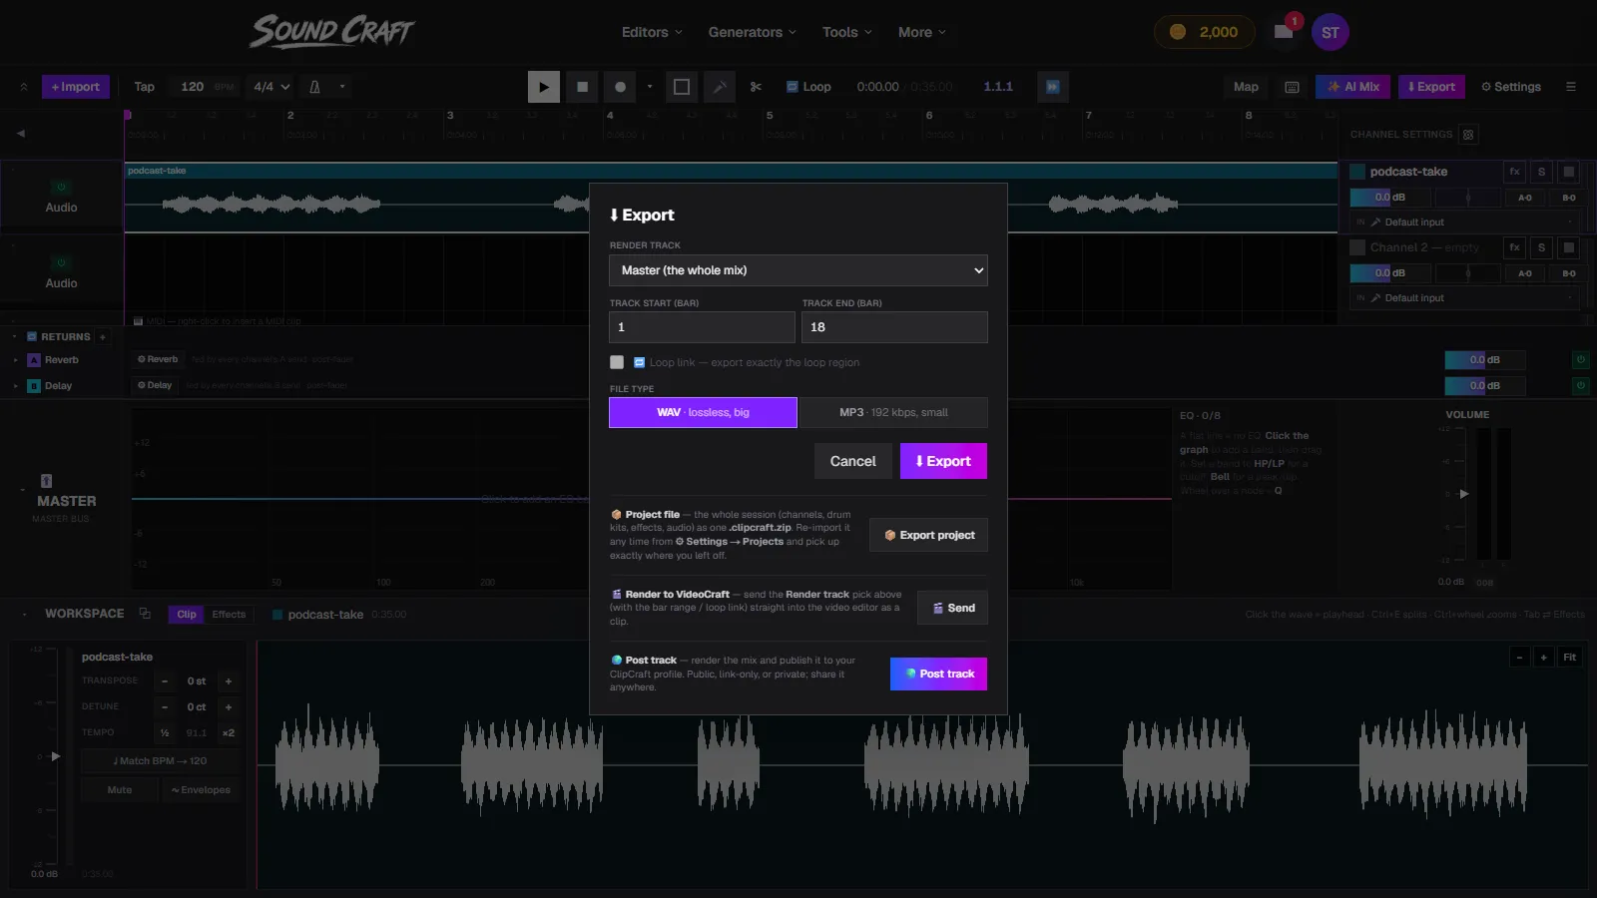
Task: Click the pop-out icon beside WORKSPACE
Action: 145,614
